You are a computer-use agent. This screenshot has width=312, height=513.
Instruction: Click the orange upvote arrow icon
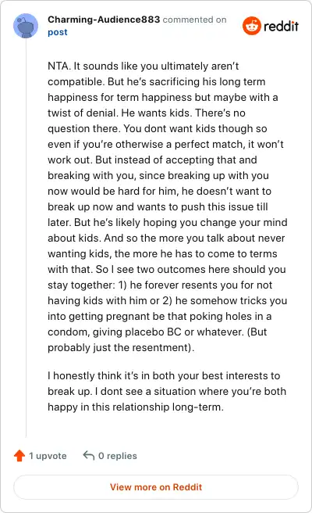(19, 455)
